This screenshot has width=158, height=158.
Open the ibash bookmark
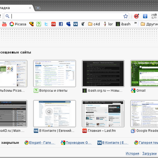click(123, 24)
